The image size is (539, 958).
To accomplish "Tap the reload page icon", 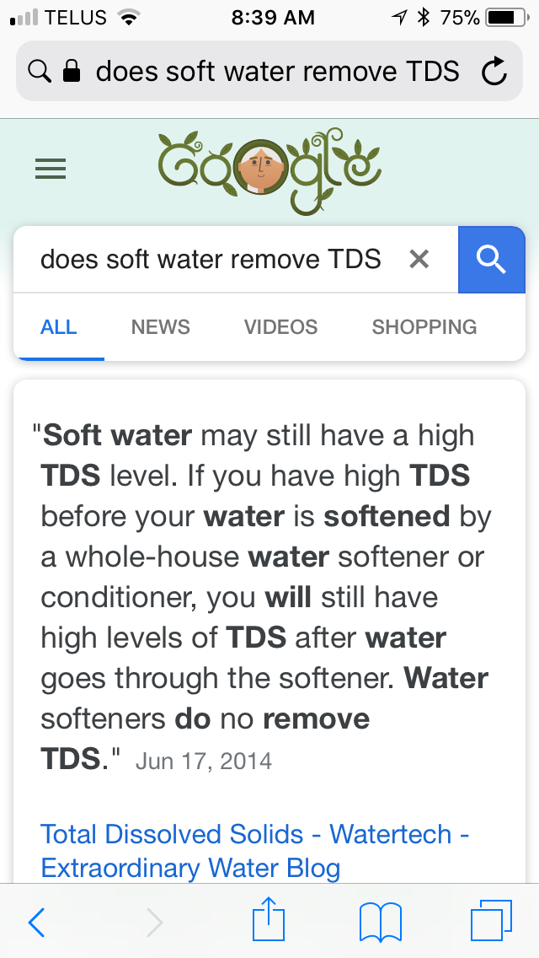I will [x=494, y=73].
